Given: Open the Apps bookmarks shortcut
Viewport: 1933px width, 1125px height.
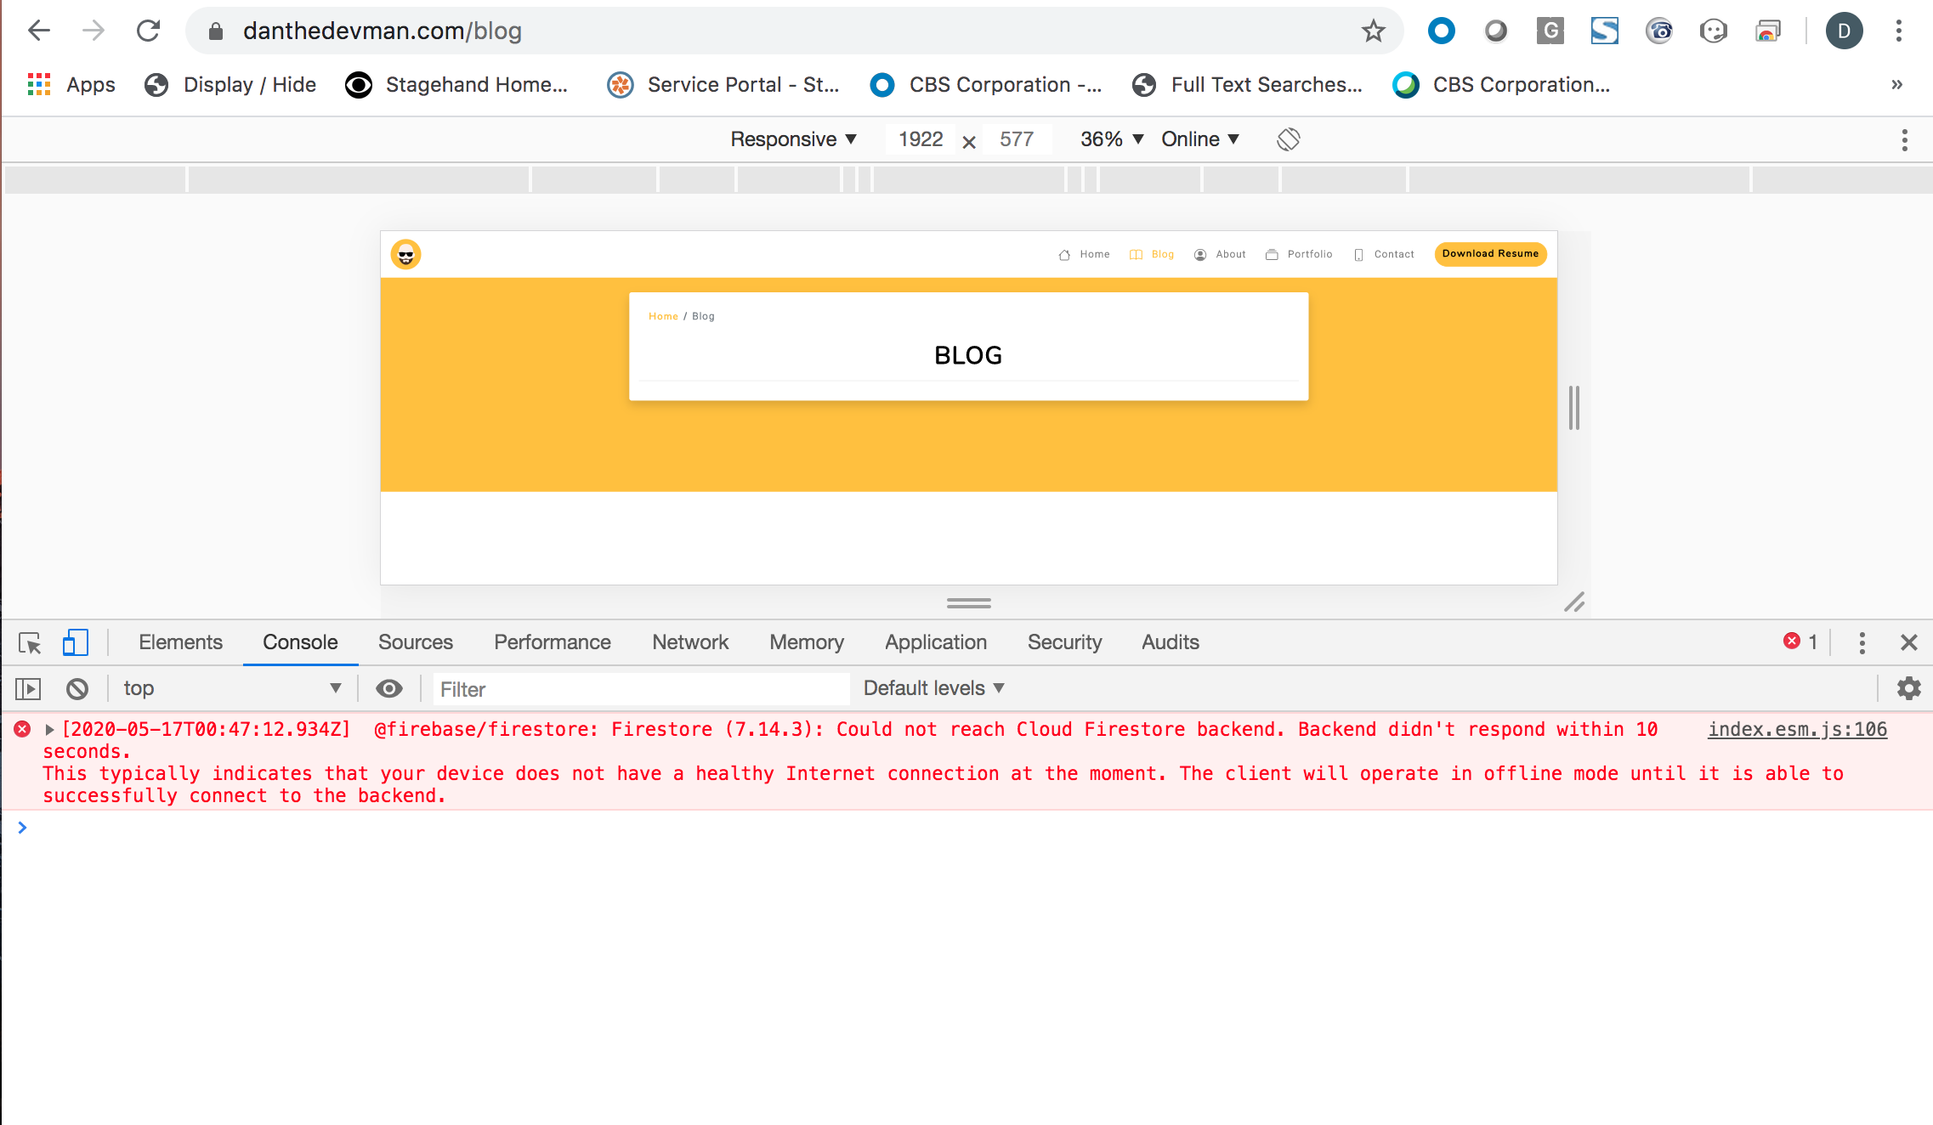Looking at the screenshot, I should coord(71,85).
